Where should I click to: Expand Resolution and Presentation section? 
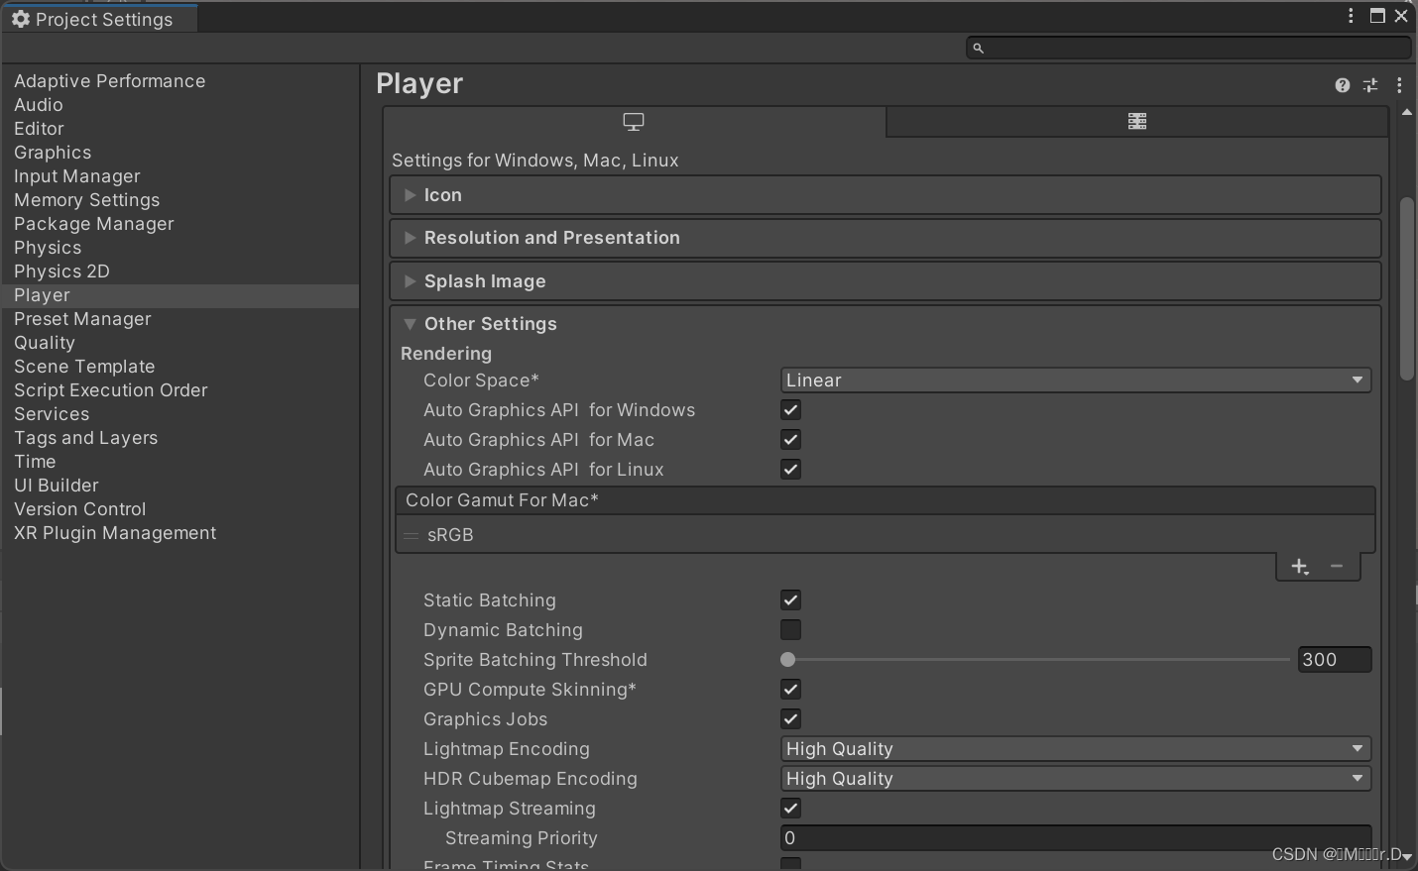point(886,238)
